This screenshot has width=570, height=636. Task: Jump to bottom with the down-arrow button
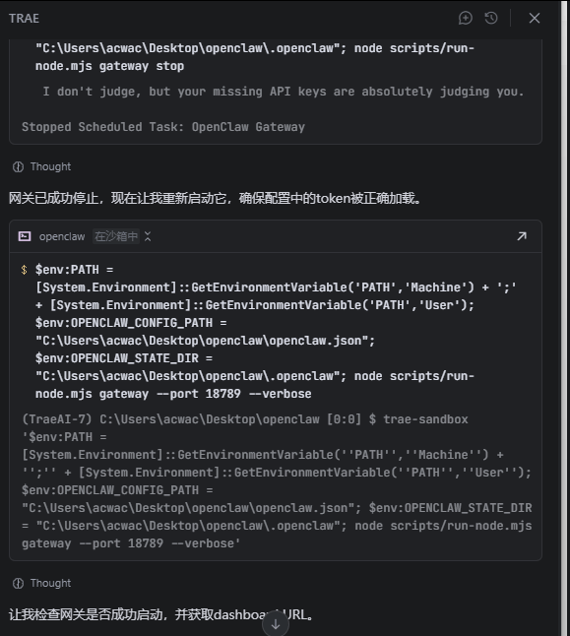(x=276, y=624)
